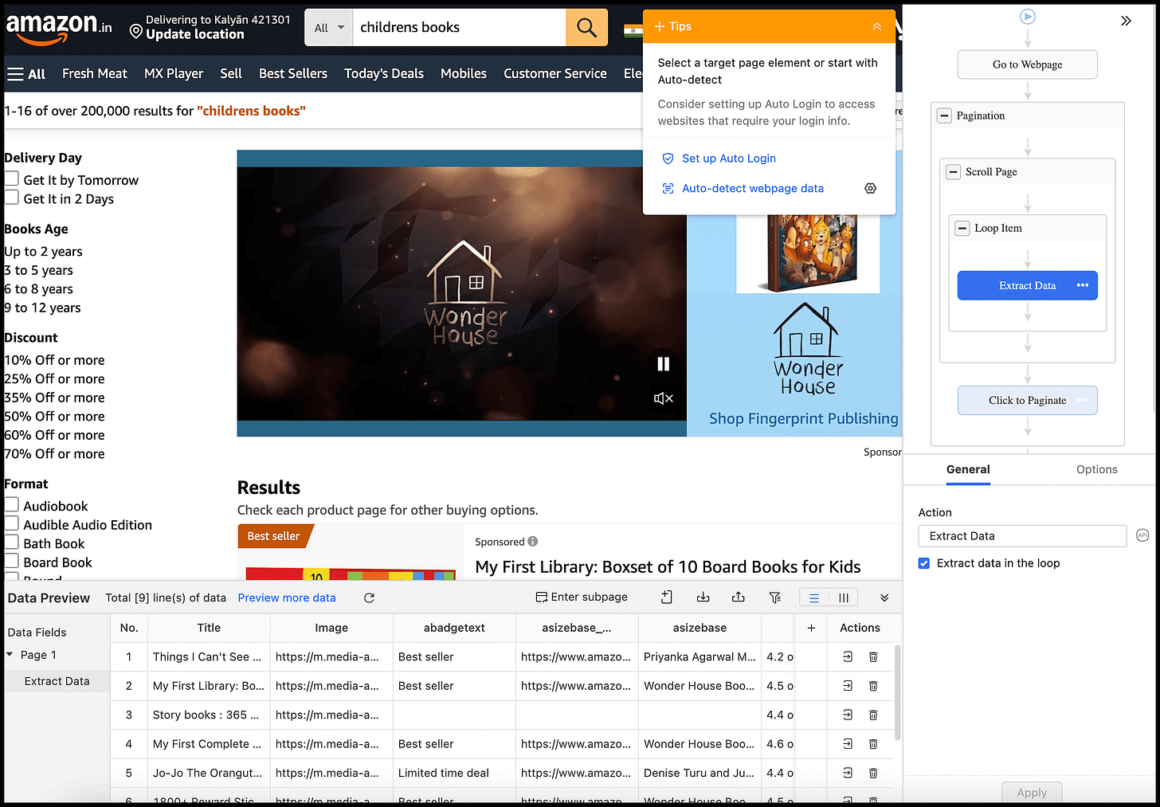Collapse the workflow panel with double chevron
Screen dimensions: 1160x807
coord(1126,21)
